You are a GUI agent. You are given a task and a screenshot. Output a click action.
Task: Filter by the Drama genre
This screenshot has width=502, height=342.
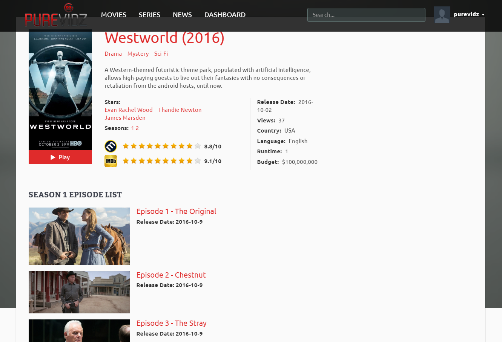[113, 54]
